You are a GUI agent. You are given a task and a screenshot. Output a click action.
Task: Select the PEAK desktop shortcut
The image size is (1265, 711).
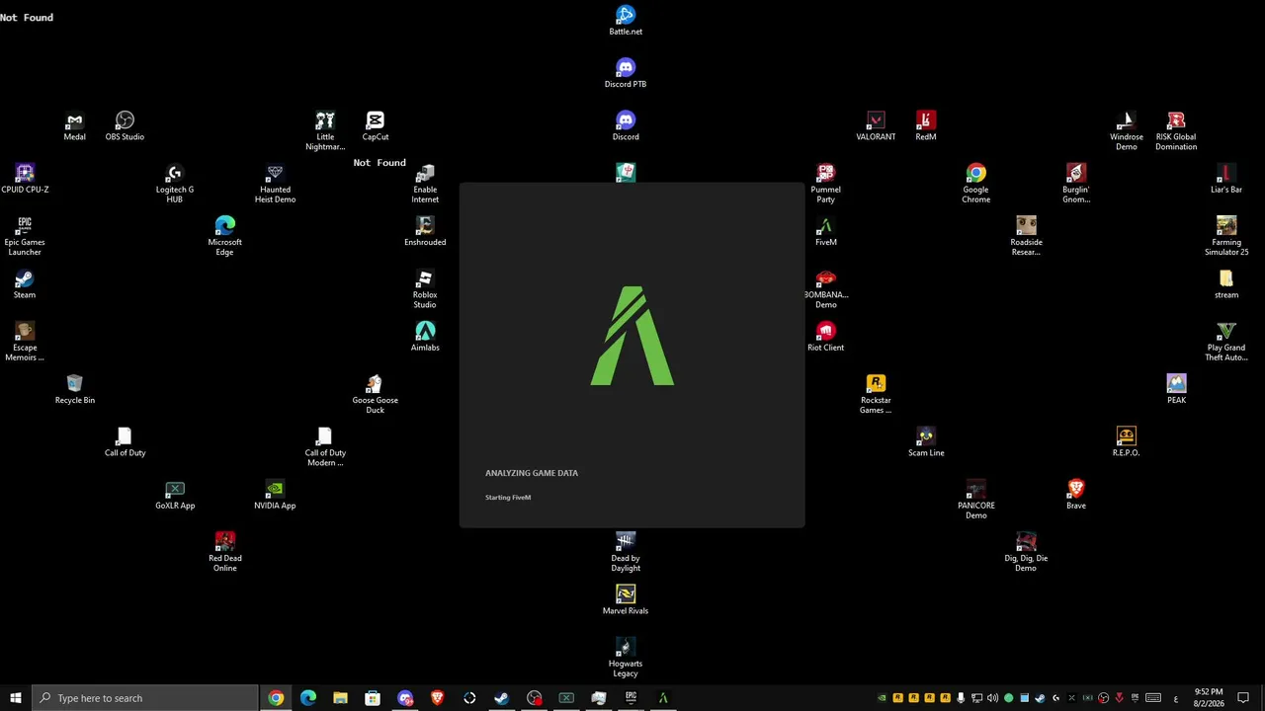pyautogui.click(x=1176, y=389)
